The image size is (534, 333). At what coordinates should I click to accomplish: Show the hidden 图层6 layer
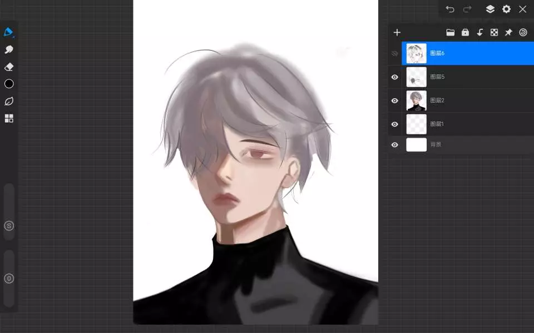[x=395, y=53]
